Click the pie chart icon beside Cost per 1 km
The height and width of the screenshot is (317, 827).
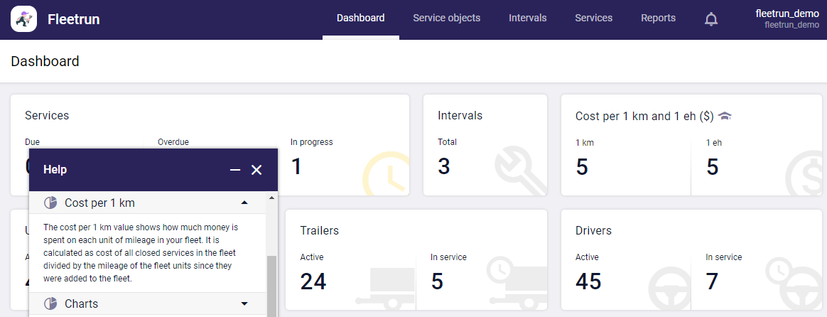click(x=50, y=203)
